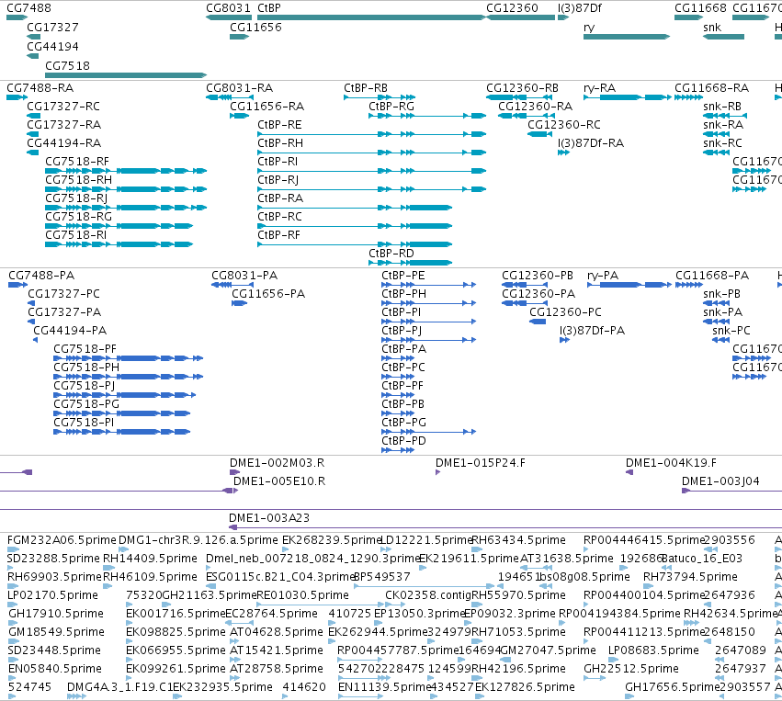This screenshot has width=782, height=701.
Task: Select protein label CG17327-PC
Action: click(x=63, y=294)
